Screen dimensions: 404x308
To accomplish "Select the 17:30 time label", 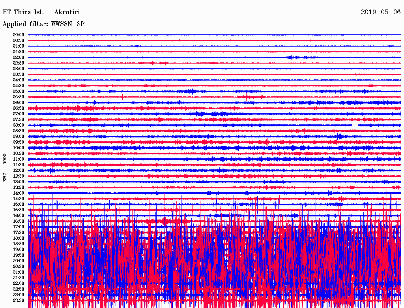I will coord(19,233).
